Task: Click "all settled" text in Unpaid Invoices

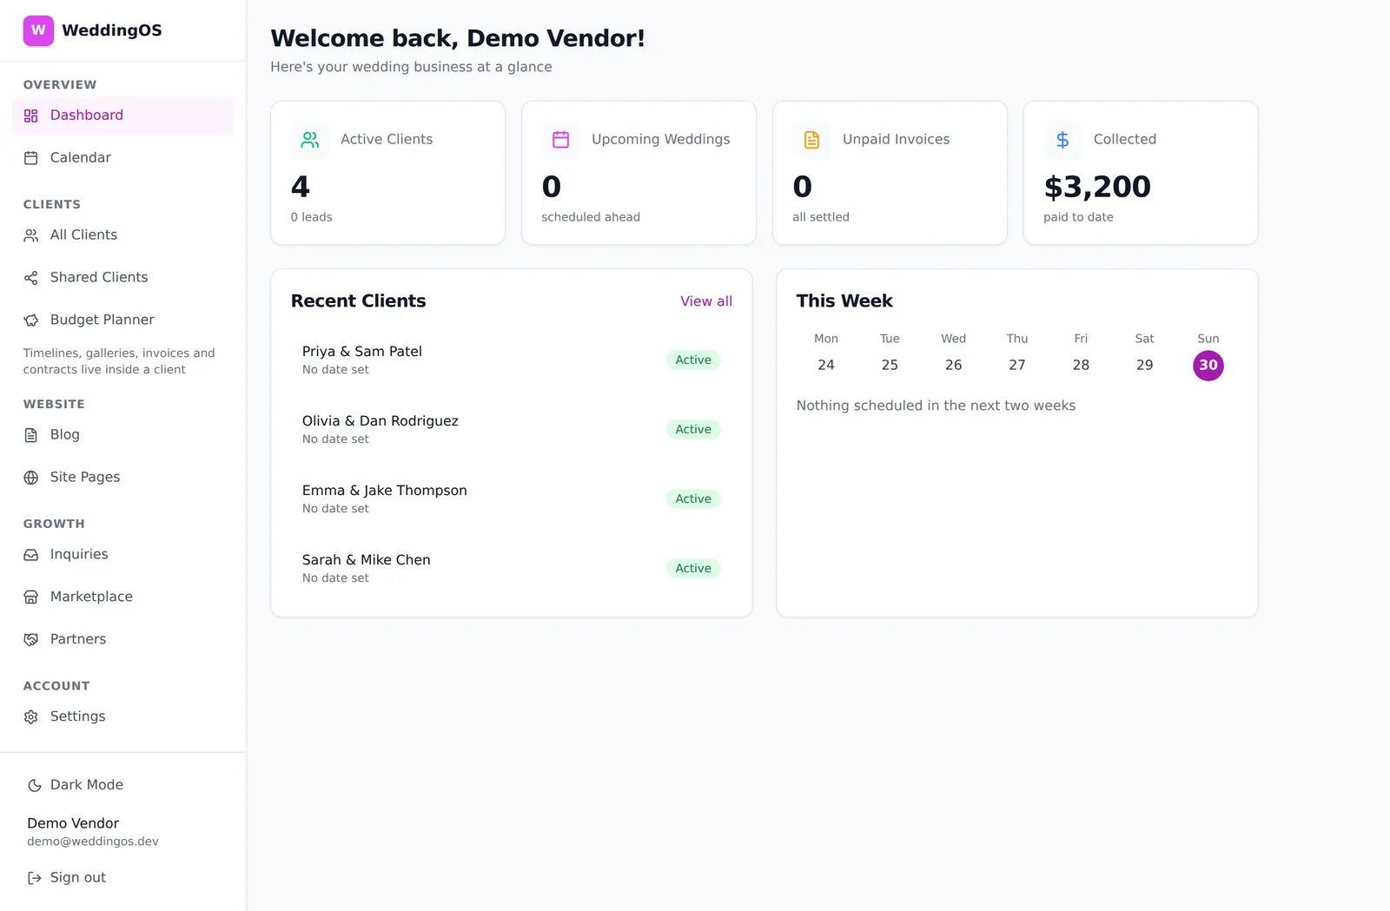Action: (x=821, y=217)
